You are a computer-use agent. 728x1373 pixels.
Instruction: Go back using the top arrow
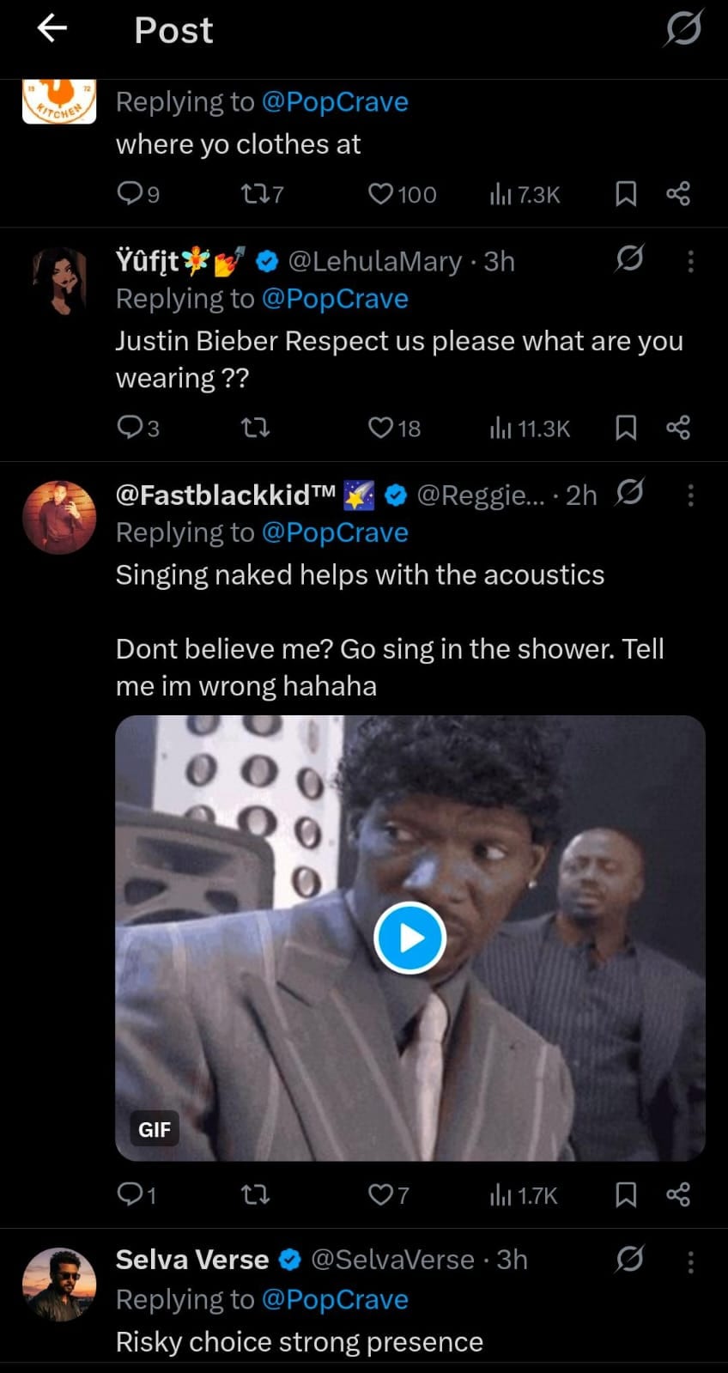52,29
